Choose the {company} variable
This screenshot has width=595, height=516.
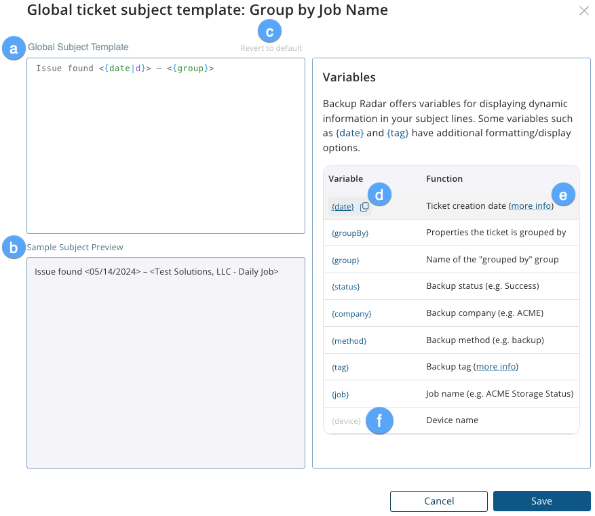[x=351, y=314]
